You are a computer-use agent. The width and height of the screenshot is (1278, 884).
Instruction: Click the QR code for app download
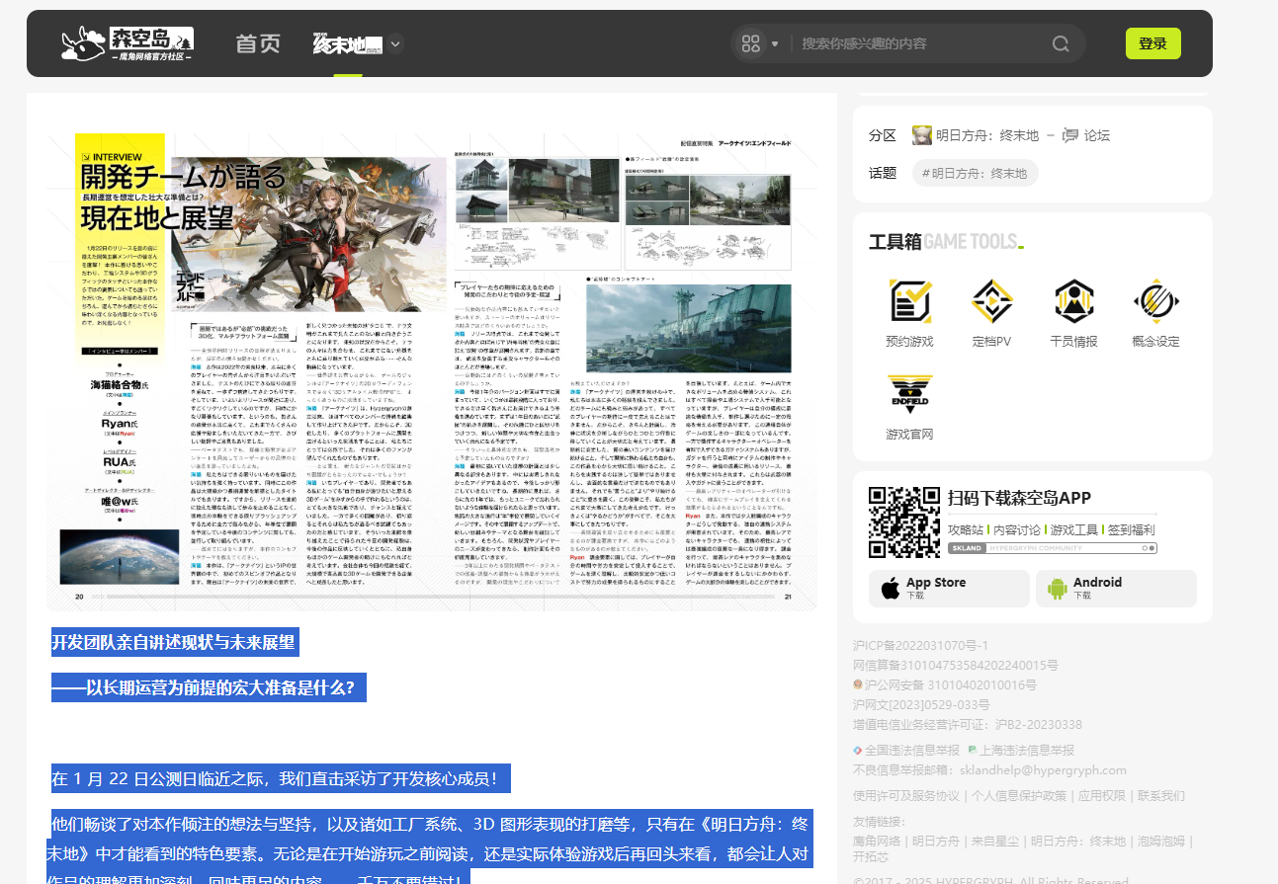tap(903, 522)
